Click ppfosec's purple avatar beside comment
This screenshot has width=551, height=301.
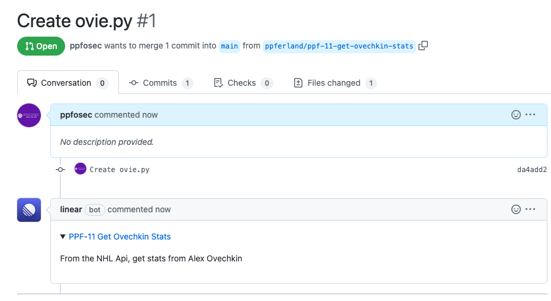click(29, 115)
